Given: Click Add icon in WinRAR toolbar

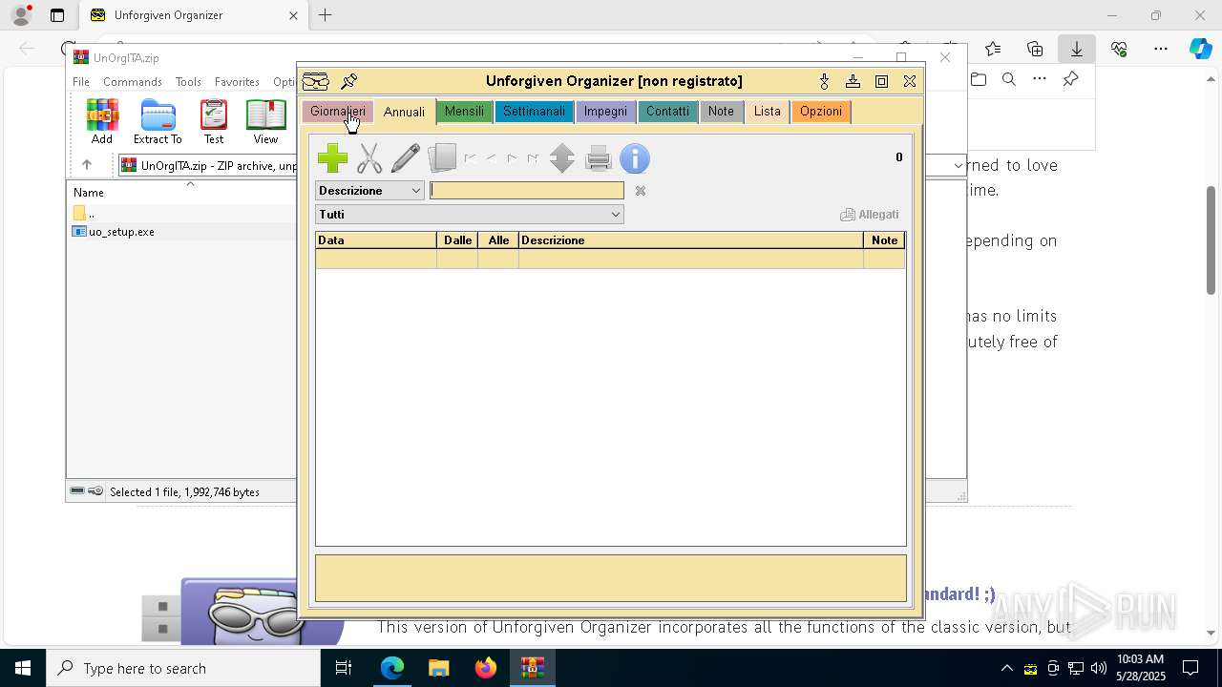Looking at the screenshot, I should [x=102, y=122].
